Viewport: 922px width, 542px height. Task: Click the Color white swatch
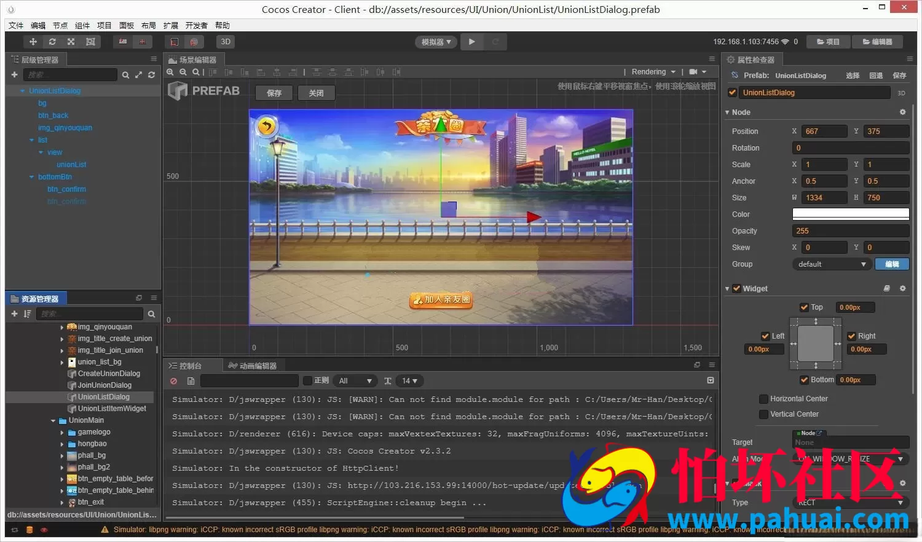coord(851,214)
